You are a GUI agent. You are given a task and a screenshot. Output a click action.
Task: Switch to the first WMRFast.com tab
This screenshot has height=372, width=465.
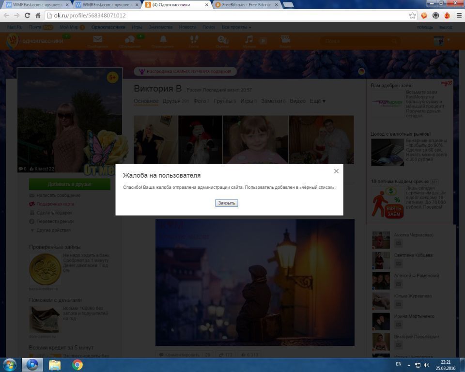(37, 5)
